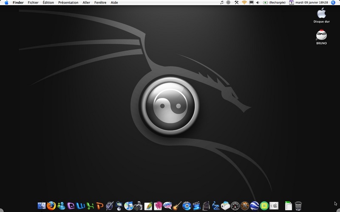This screenshot has height=212, width=340.
Task: Select the BRUNO desktop icon
Action: point(322,37)
